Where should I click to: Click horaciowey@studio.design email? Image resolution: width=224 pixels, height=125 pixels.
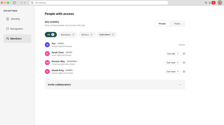[63, 64]
